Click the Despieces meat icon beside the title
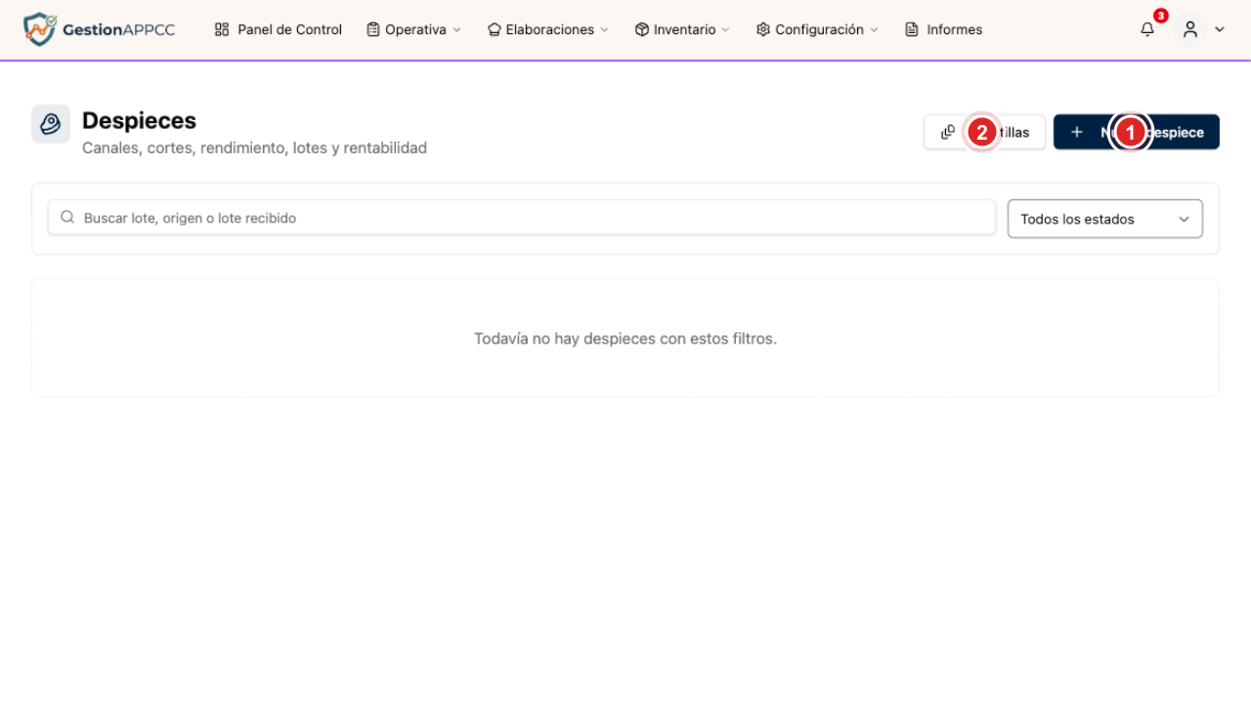This screenshot has height=703, width=1251. [51, 124]
